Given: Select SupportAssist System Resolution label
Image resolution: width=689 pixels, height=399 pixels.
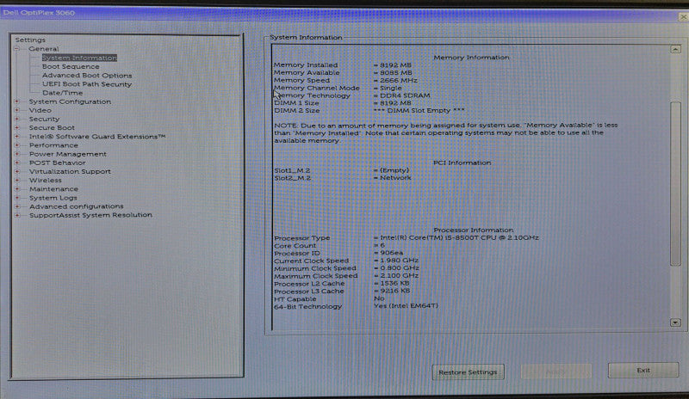Looking at the screenshot, I should 90,215.
